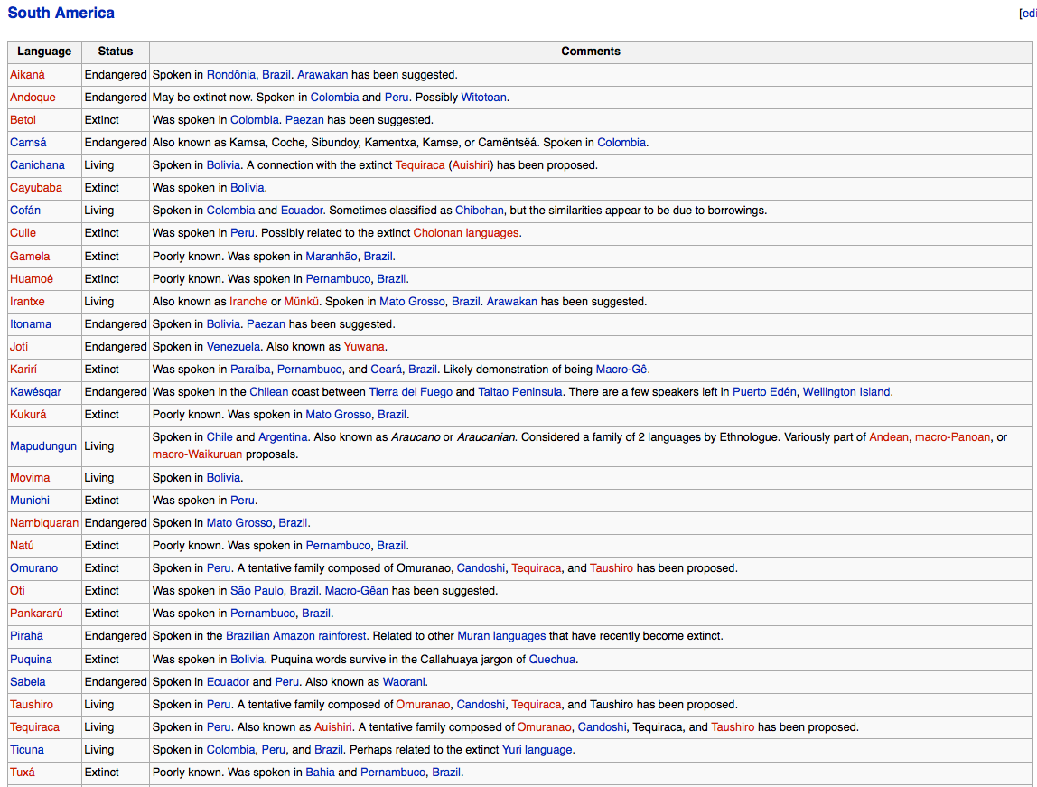Click the Argentina link
Image resolution: width=1037 pixels, height=787 pixels.
(x=283, y=437)
